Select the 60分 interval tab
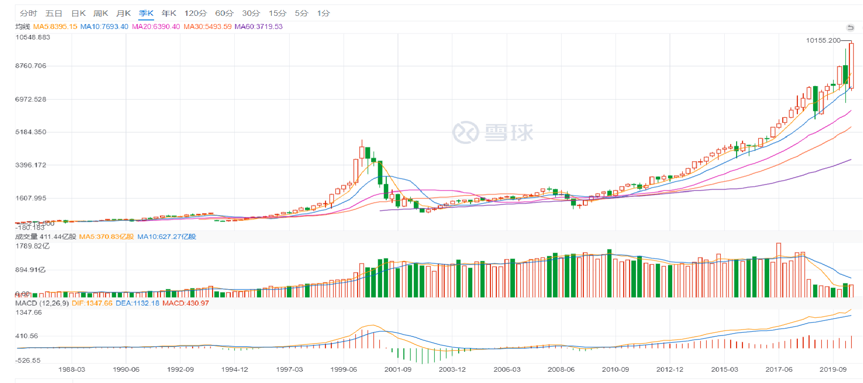This screenshot has height=383, width=863. pos(224,13)
